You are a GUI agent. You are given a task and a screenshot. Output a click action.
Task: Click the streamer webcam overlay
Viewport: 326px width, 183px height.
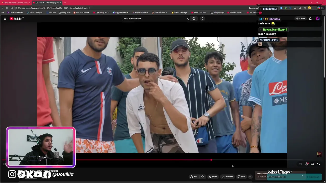(41, 147)
